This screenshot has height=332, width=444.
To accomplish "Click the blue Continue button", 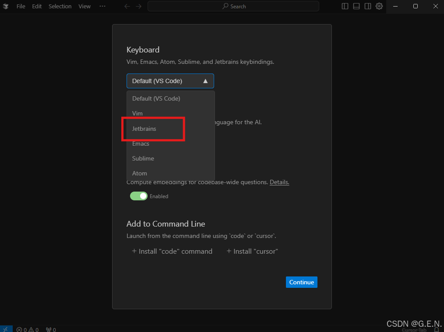I will click(x=302, y=282).
